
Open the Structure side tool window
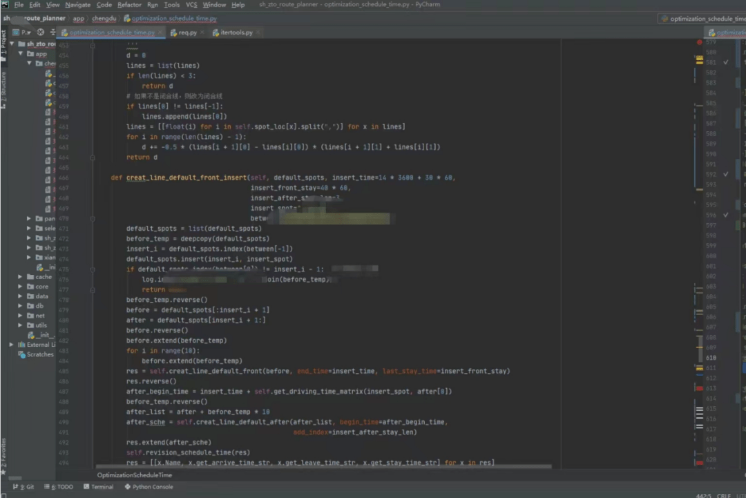coord(3,89)
